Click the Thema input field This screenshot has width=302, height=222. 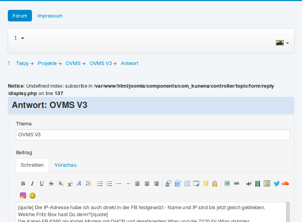coord(153,135)
